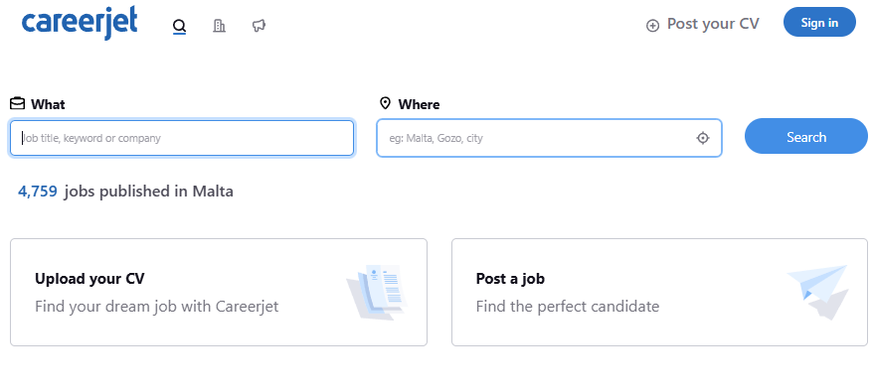
Task: Click 'Find the perfect candidate' text
Action: pos(567,306)
